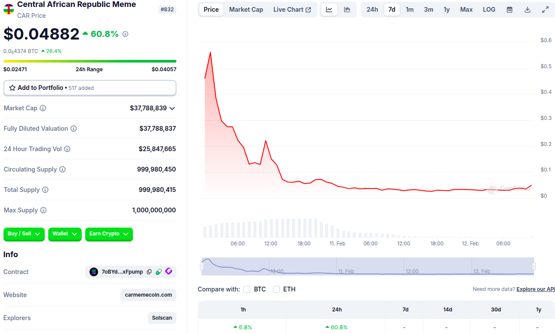555x334 pixels.
Task: Select the 7d time range
Action: [x=392, y=10]
